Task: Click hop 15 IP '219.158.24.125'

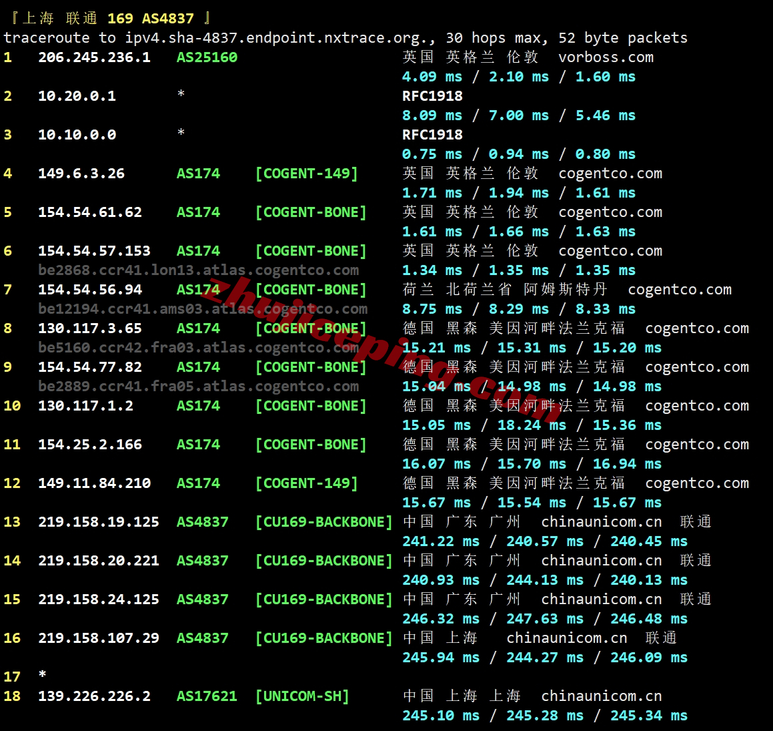Action: [99, 599]
